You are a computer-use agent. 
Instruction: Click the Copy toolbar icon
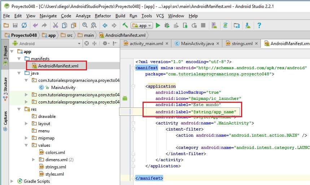[x=65, y=25]
